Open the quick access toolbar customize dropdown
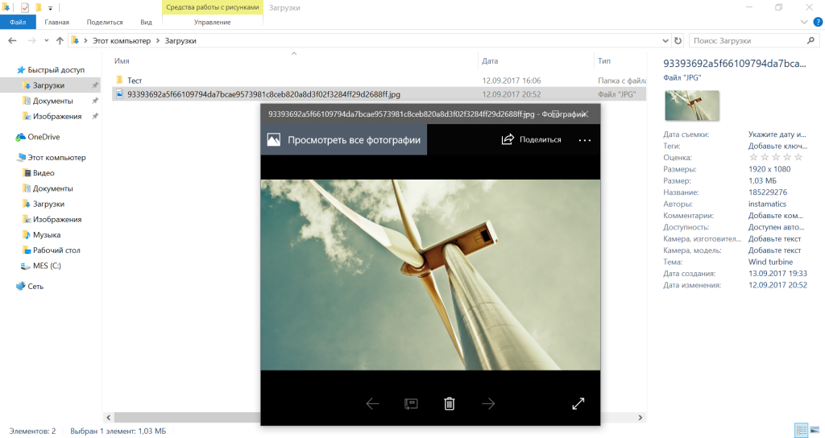This screenshot has height=438, width=825. (50, 7)
